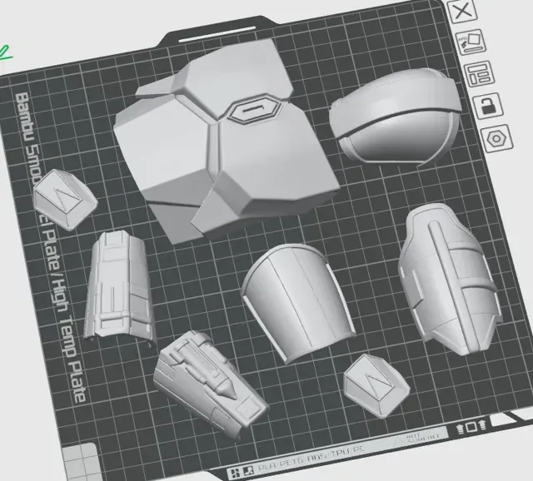Open plate settings via hexagon nut icon
Screen dimensions: 533x481
point(496,139)
